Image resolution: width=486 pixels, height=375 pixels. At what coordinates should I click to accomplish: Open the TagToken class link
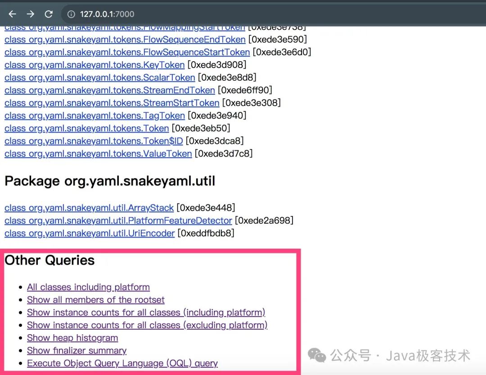[94, 116]
